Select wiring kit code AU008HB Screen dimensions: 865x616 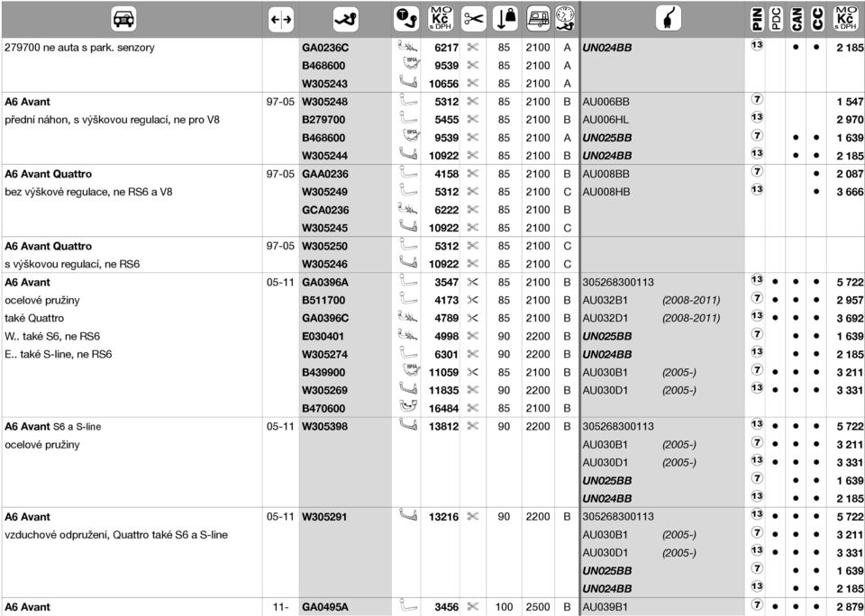coord(605,192)
